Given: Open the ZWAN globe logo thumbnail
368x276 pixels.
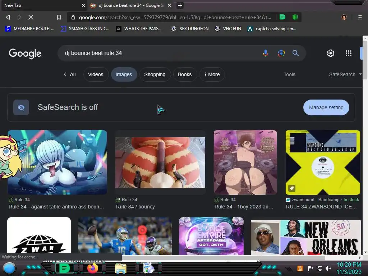Looking at the screenshot, I should 39,235.
